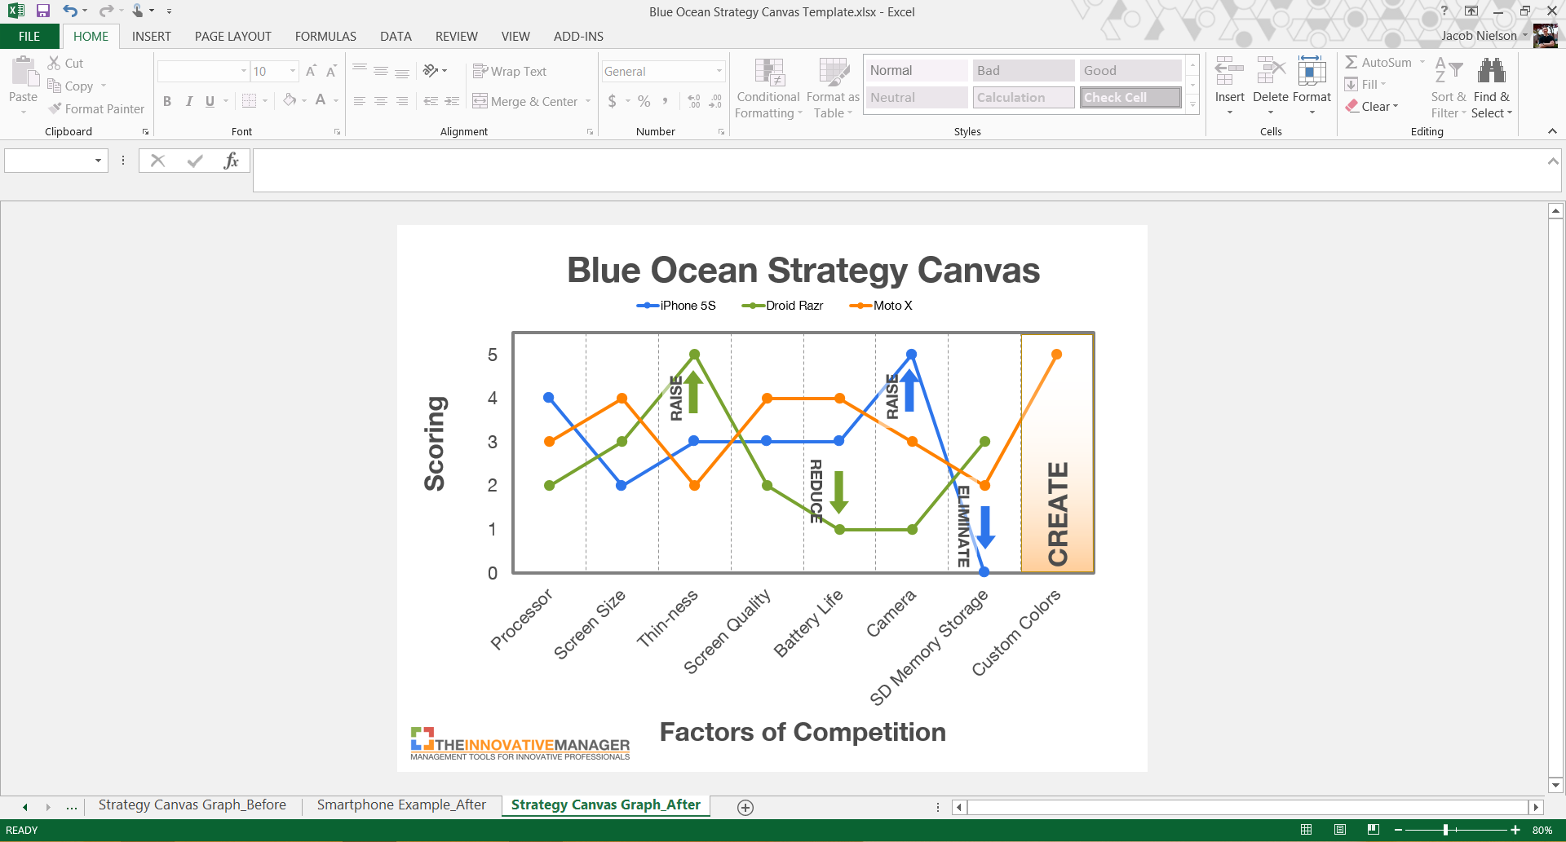The image size is (1566, 842).
Task: Toggle Wrap Text
Action: (510, 72)
